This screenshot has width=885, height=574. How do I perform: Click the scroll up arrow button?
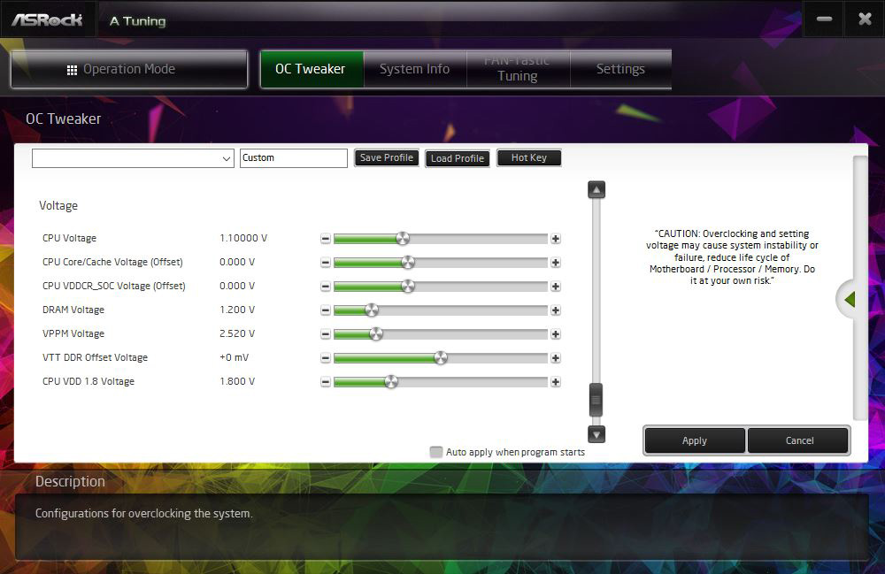point(596,190)
